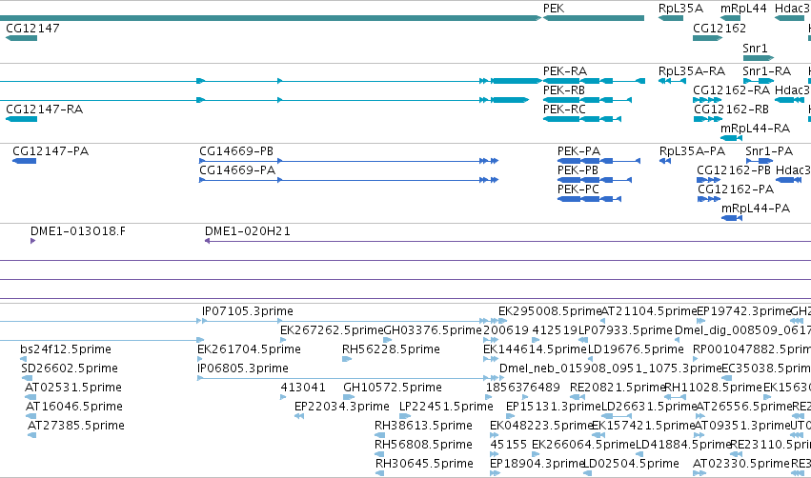Viewport: 811px width, 478px height.
Task: Click the EK261704.5prime EST label
Action: point(250,349)
